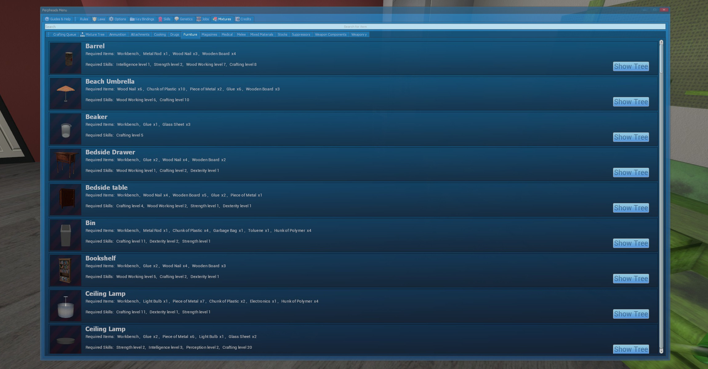Open the Jobs tab
This screenshot has height=369, width=708.
pos(203,19)
